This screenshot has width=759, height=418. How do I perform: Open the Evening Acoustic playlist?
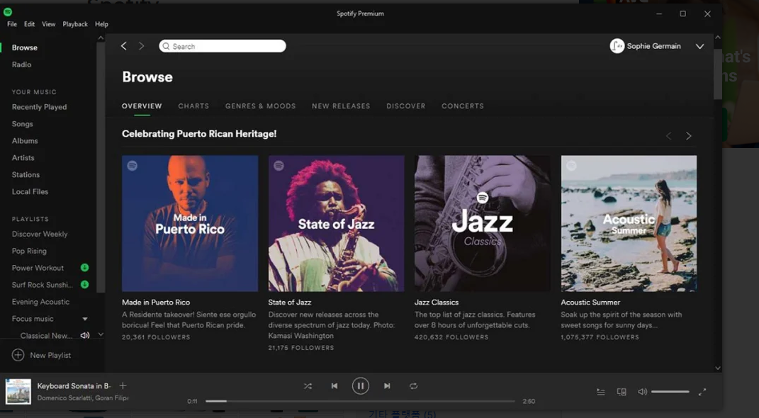[40, 302]
